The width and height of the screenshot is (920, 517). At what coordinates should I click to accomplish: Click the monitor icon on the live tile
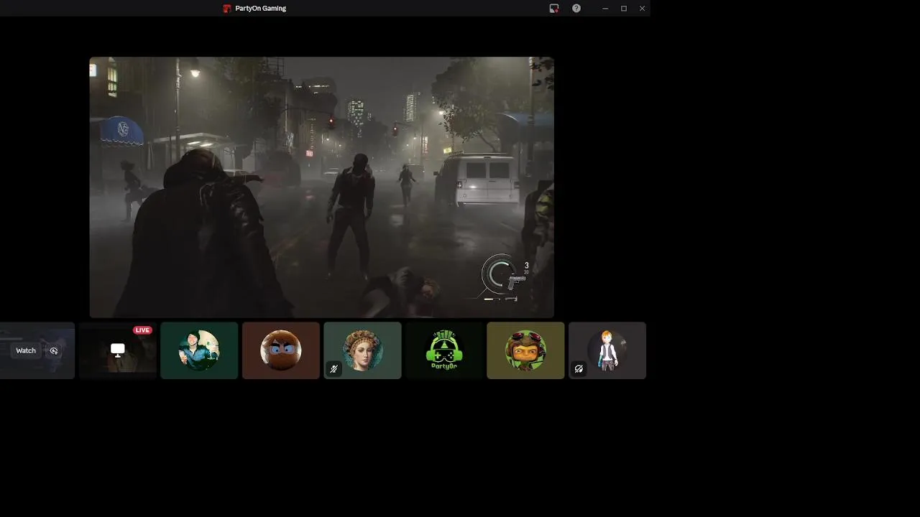click(118, 350)
